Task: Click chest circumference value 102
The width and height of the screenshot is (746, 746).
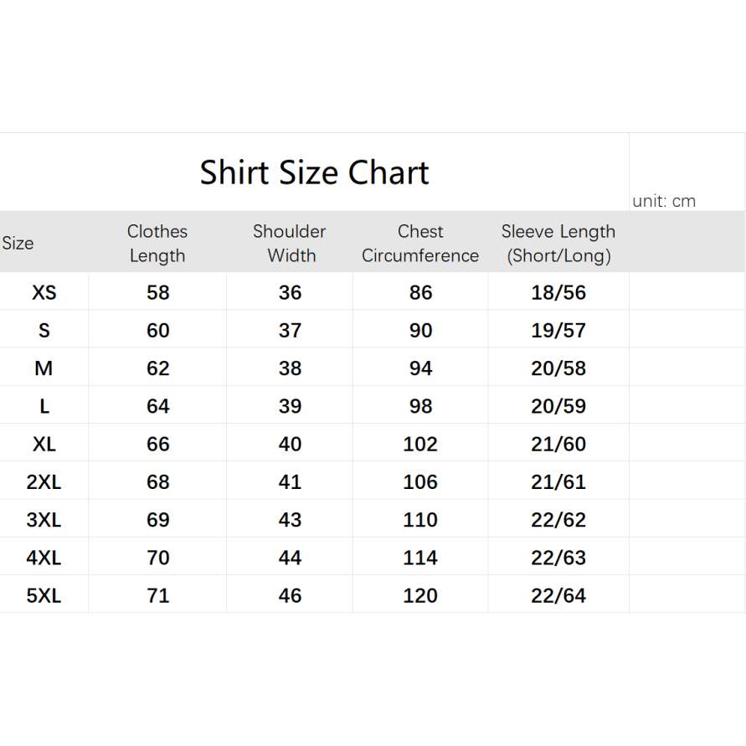Action: click(420, 444)
